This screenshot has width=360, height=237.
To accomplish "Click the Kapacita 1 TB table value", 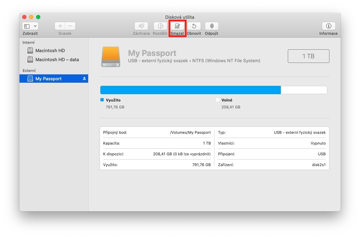I will (x=207, y=143).
